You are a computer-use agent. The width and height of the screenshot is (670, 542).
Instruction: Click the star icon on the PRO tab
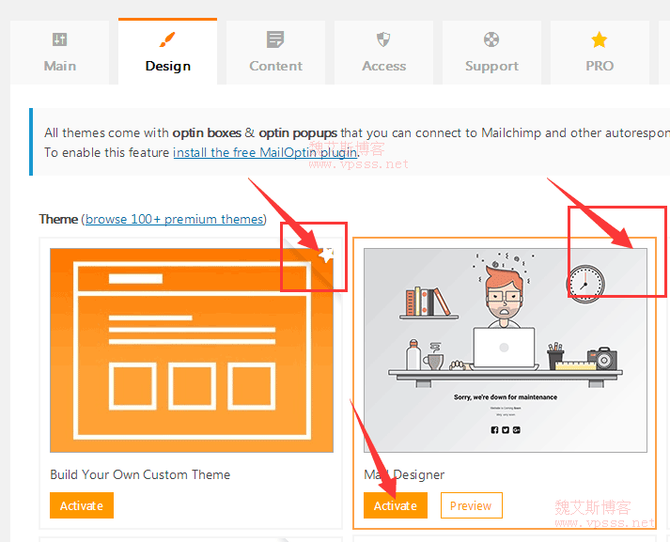(x=600, y=39)
